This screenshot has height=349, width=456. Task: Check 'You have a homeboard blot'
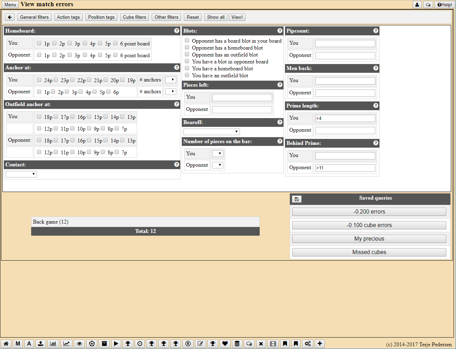coord(187,68)
